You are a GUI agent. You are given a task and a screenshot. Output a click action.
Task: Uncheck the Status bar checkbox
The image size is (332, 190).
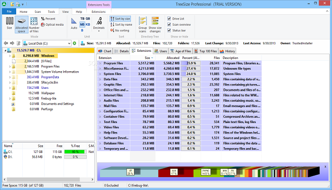(x=169, y=30)
